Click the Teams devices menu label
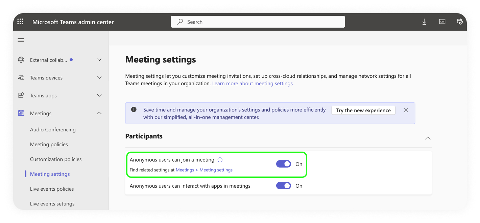This screenshot has height=223, width=480. 46,77
